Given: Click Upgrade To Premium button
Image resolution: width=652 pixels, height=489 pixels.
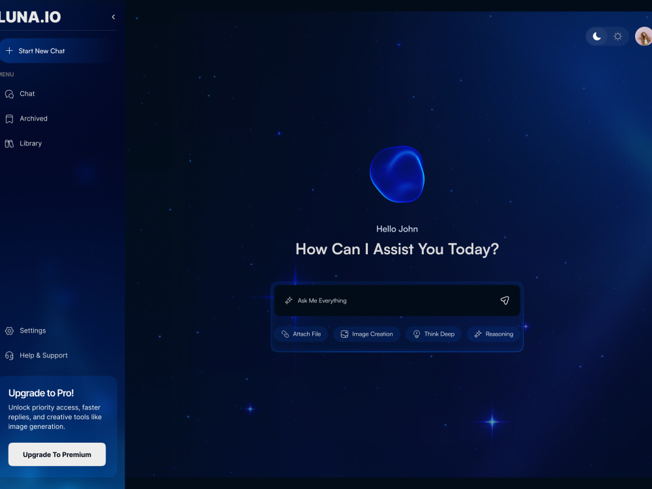Looking at the screenshot, I should [x=57, y=454].
